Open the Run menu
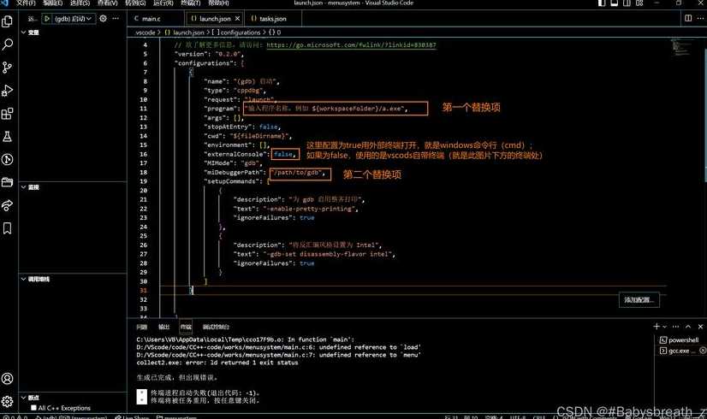Viewport: 707px width, 419px height. pos(163,3)
